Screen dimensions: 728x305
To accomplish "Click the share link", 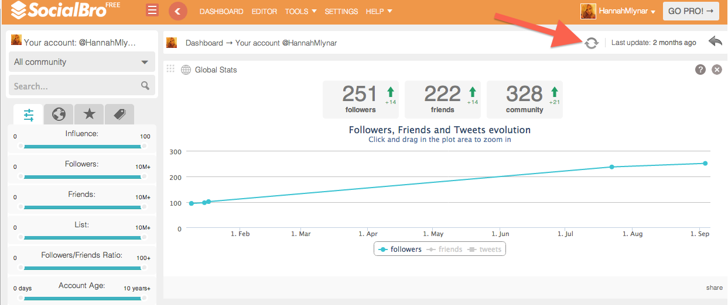I will [x=714, y=287].
